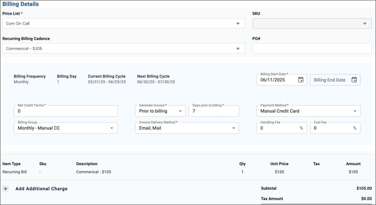Click the PO# input field
This screenshot has height=205, width=376.
tap(312, 49)
